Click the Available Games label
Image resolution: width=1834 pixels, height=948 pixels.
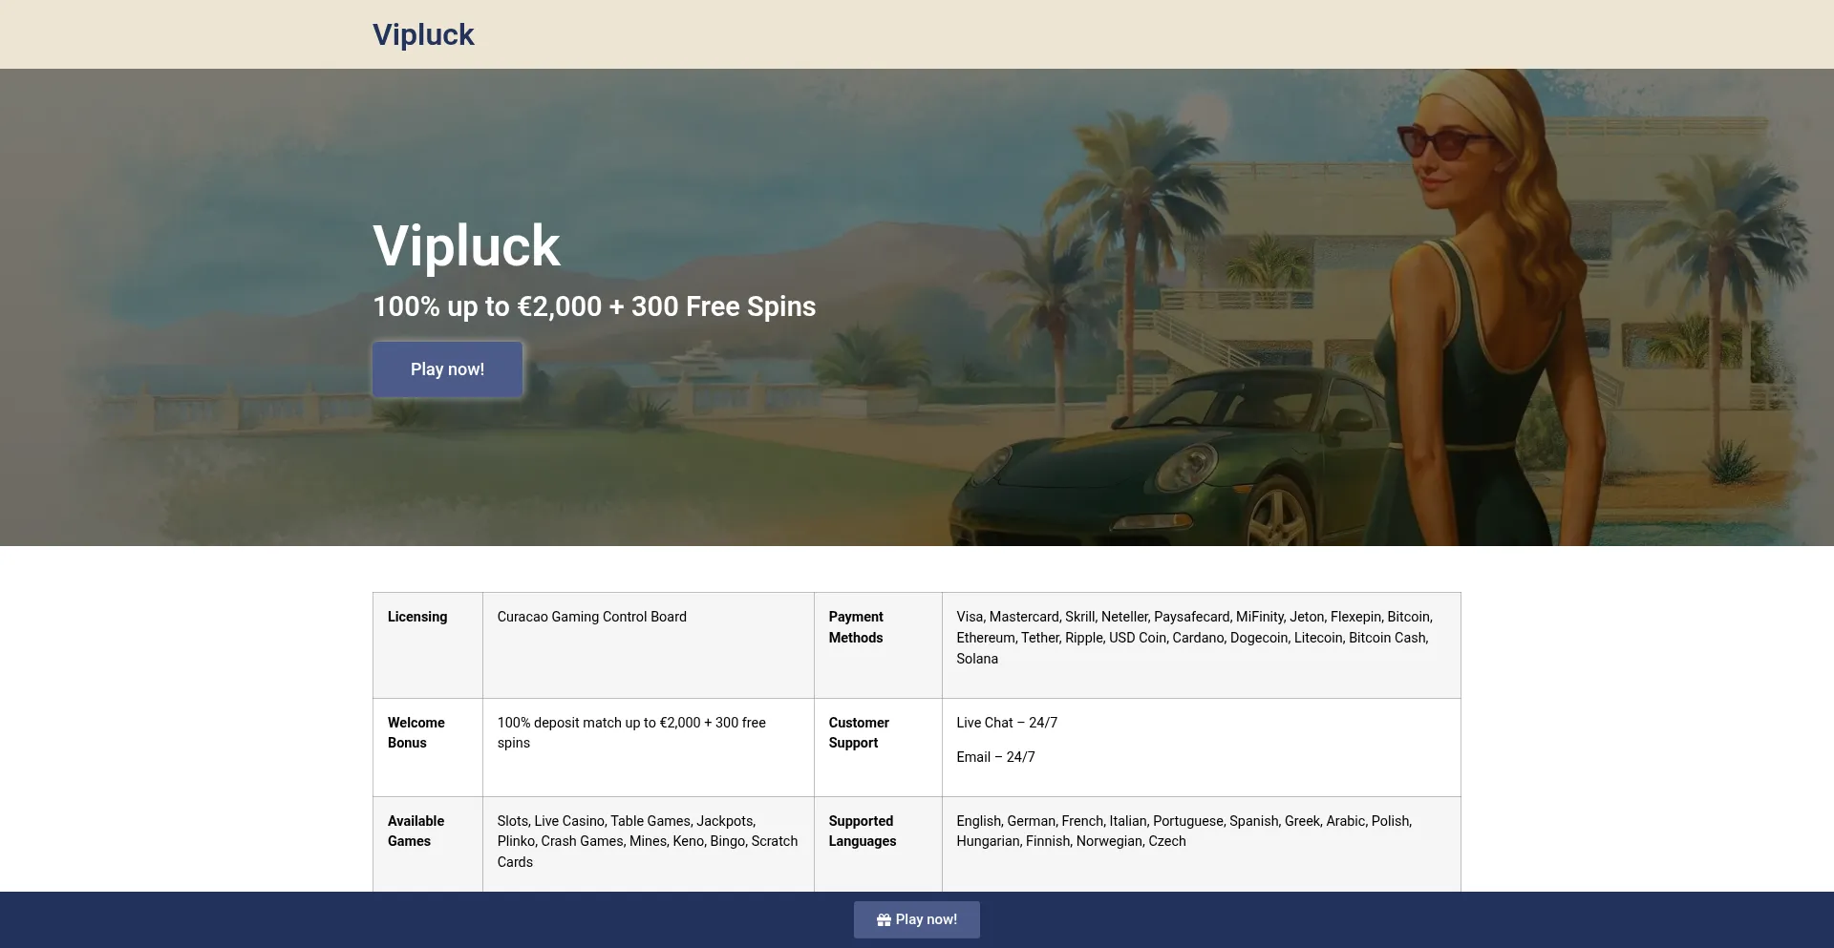tap(416, 831)
